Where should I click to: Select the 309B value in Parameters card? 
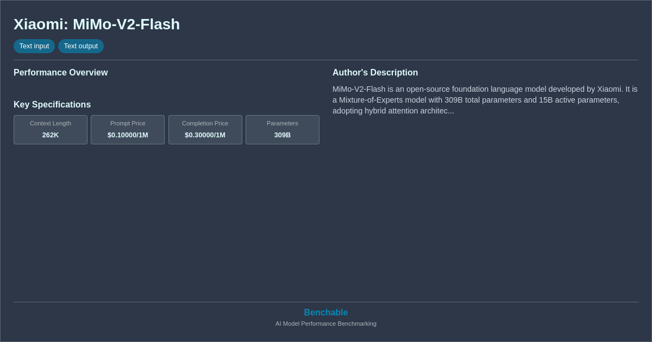(x=283, y=135)
